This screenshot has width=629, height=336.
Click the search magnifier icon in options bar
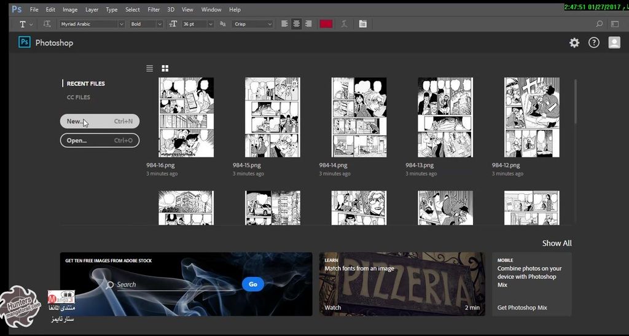(600, 24)
